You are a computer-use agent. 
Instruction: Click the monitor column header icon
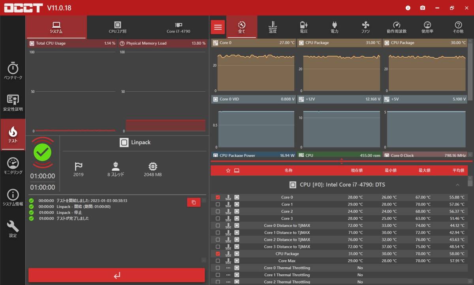(237, 170)
